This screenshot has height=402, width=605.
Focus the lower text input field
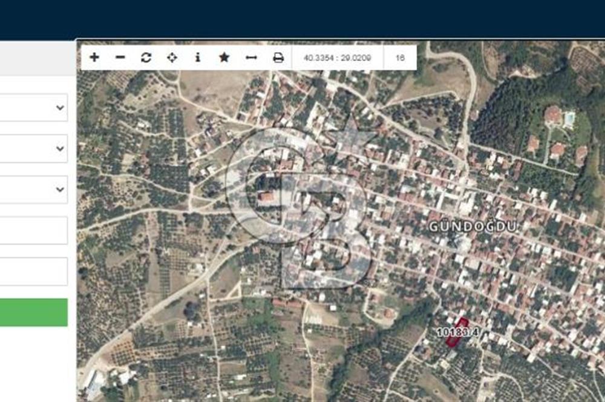pyautogui.click(x=33, y=271)
